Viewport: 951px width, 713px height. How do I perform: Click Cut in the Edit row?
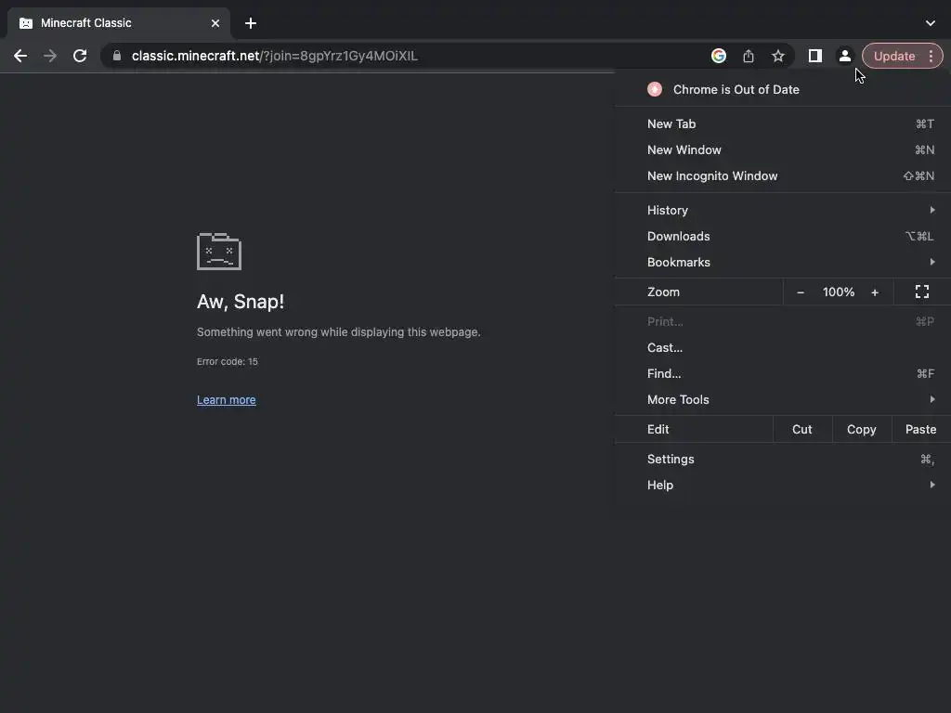coord(801,429)
